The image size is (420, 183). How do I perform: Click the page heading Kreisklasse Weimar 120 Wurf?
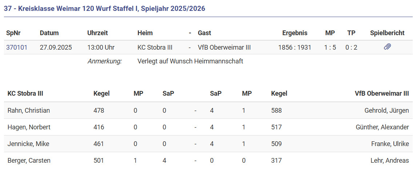tap(104, 8)
